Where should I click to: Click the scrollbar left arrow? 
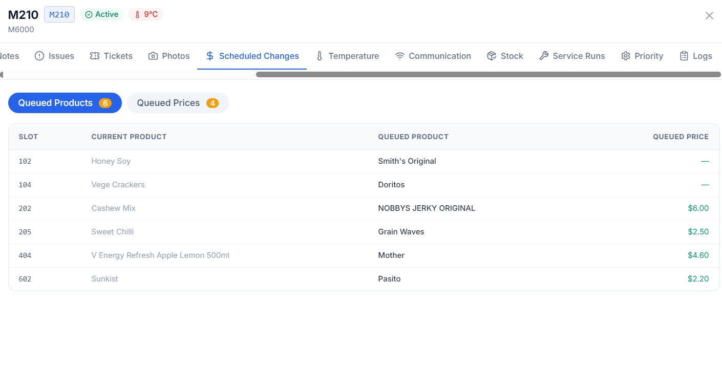point(2,75)
